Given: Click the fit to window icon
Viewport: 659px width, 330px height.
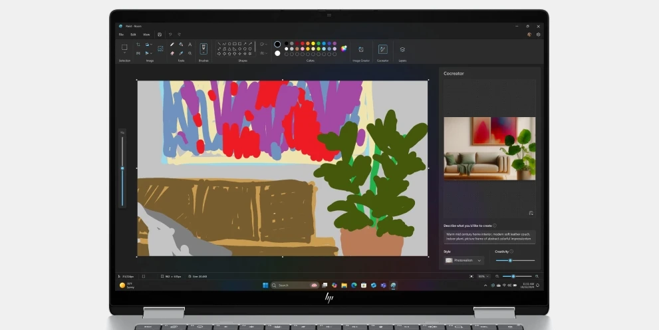Looking at the screenshot, I should [471, 276].
